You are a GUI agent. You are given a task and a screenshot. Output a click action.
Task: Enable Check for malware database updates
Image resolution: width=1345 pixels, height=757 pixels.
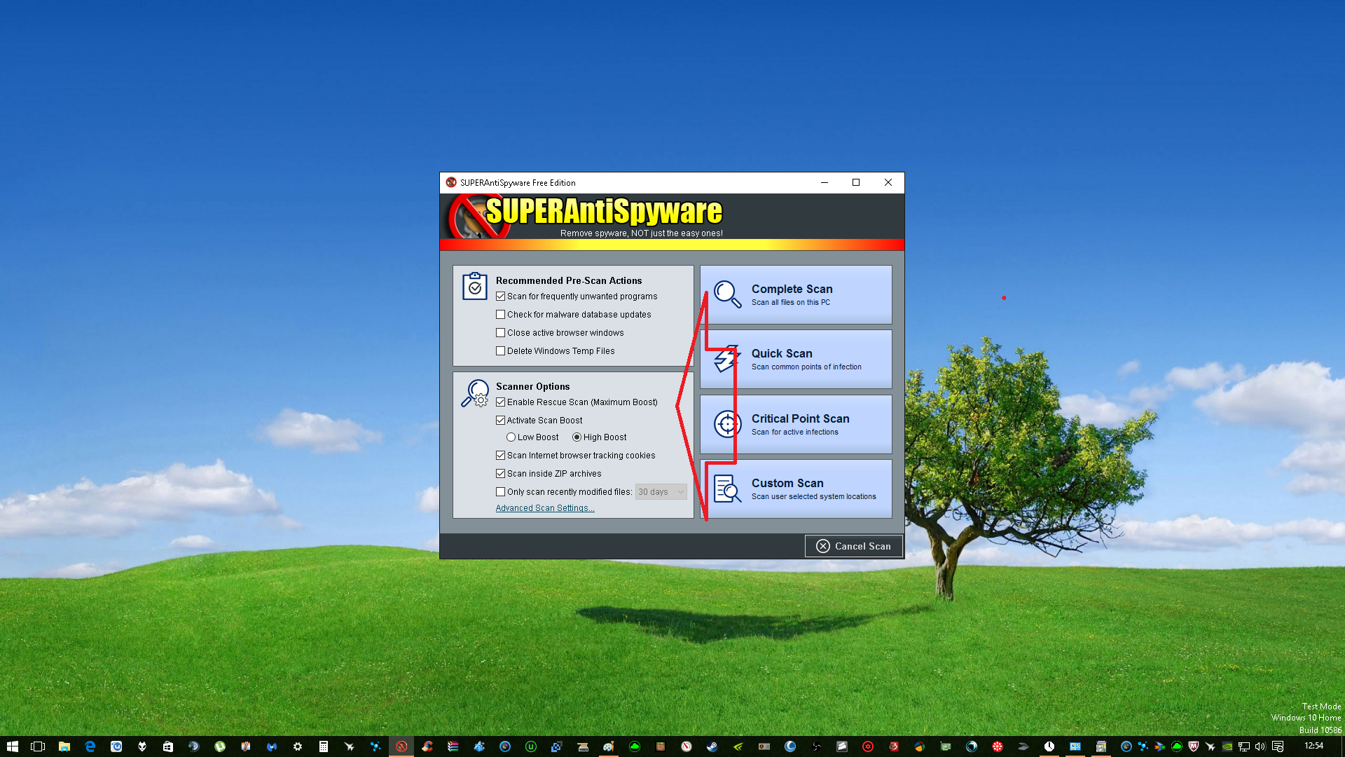click(500, 315)
